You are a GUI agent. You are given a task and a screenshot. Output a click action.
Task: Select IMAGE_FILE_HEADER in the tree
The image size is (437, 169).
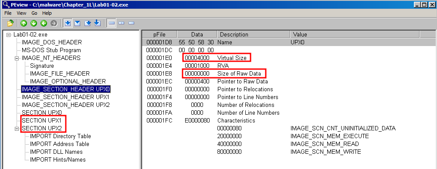coord(60,73)
